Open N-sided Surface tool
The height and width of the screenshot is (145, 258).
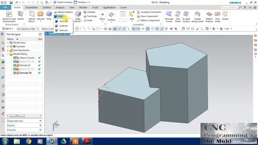(x=186, y=17)
